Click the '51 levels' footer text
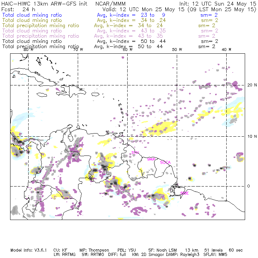 click(213, 250)
